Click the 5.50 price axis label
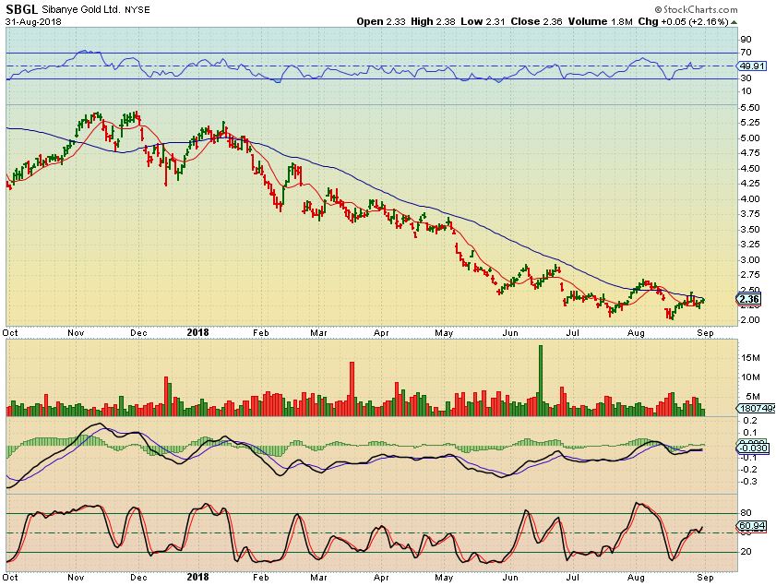This screenshot has width=776, height=586. [748, 108]
